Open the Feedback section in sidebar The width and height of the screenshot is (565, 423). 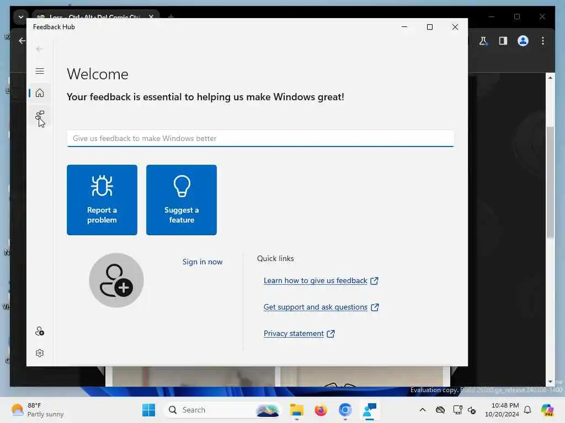(40, 116)
